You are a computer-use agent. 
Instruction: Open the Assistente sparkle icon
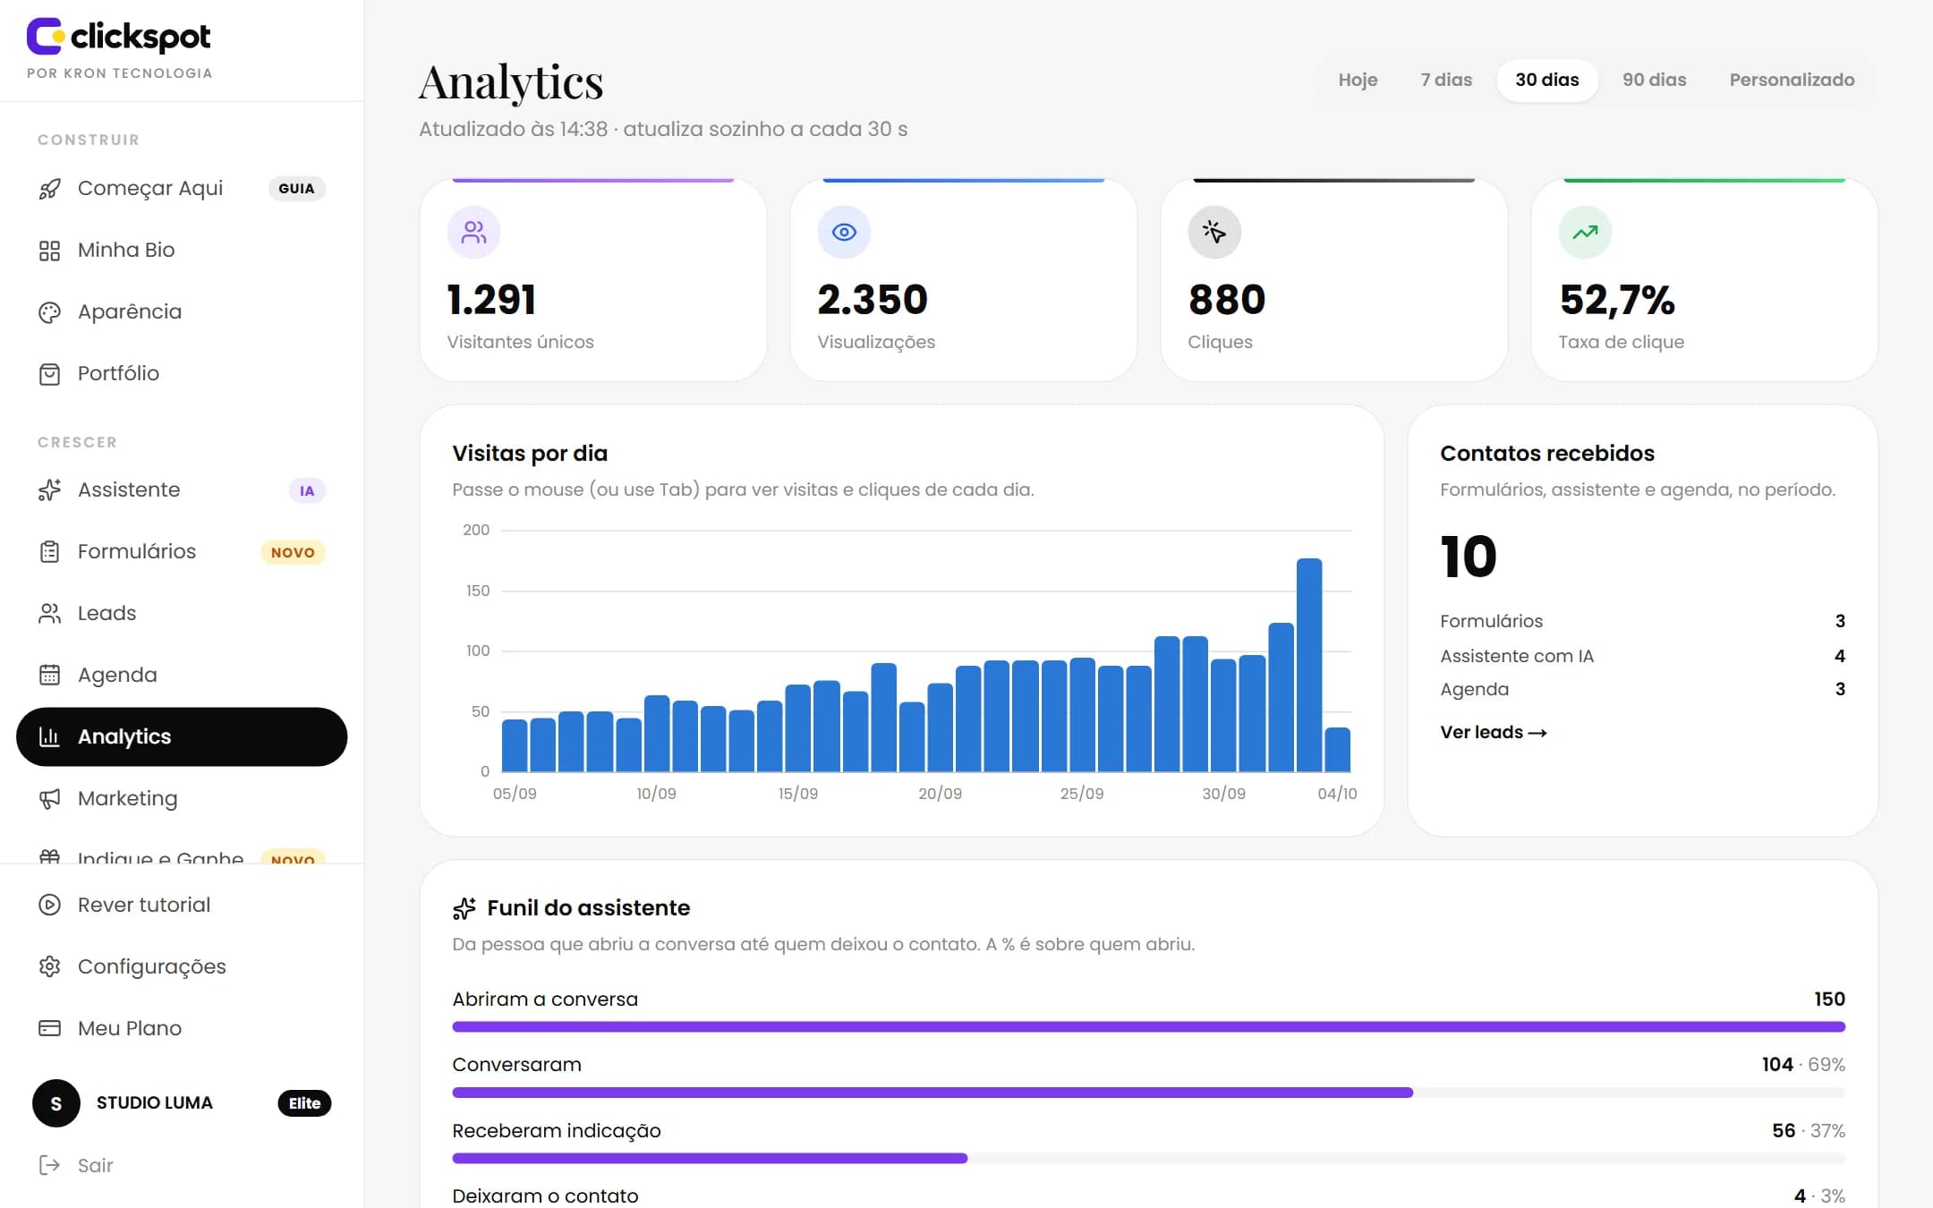(50, 490)
